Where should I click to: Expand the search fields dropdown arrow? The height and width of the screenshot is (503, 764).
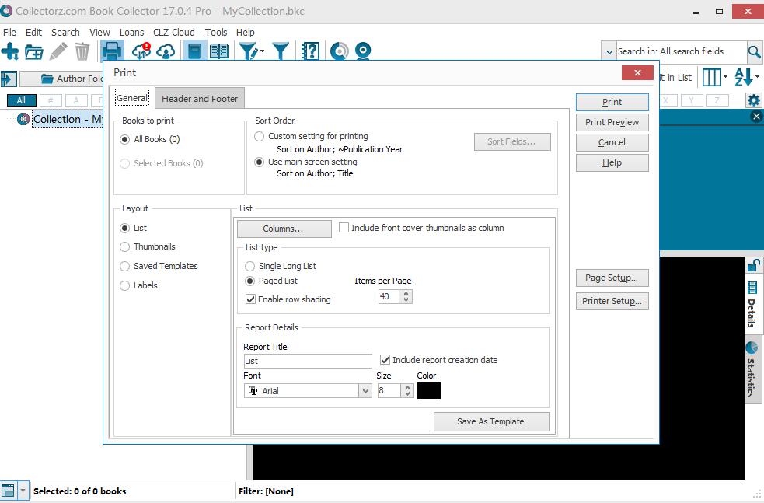[x=609, y=52]
